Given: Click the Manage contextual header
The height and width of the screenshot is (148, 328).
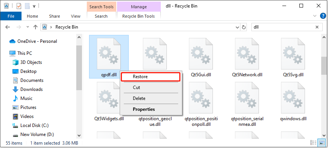Looking at the screenshot, I should pyautogui.click(x=139, y=7).
